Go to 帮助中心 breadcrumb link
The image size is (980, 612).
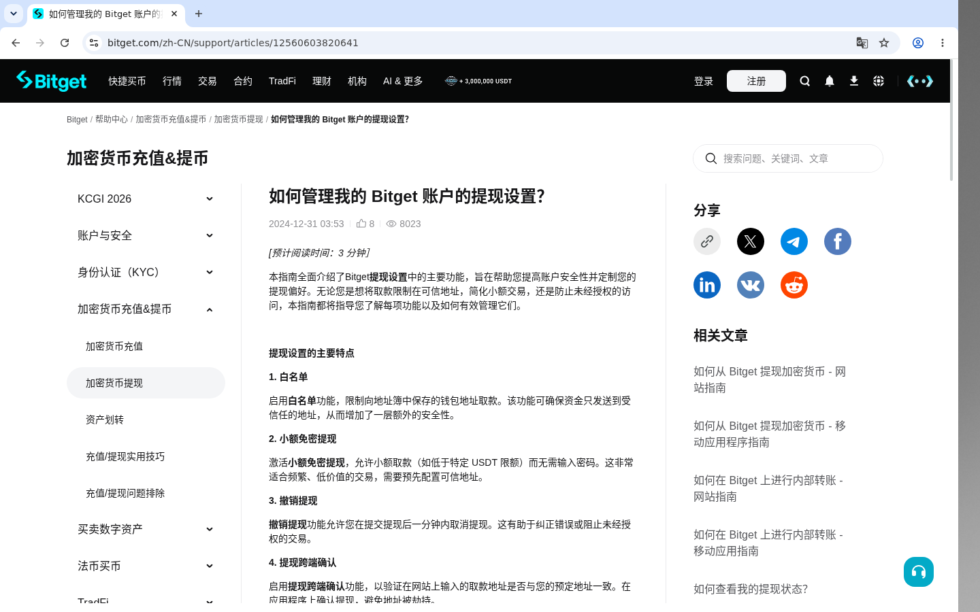tap(112, 119)
